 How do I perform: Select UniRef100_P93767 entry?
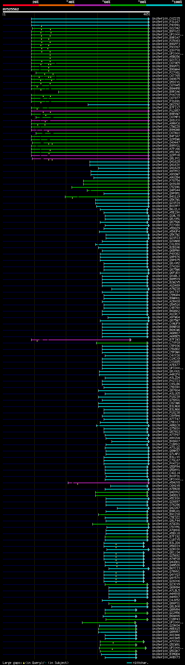(x=166, y=47)
